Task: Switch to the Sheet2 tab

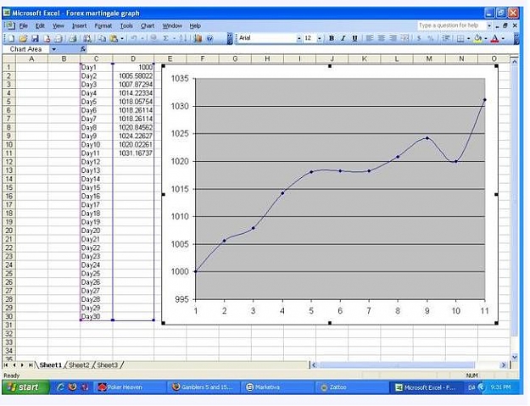Action: click(x=79, y=365)
